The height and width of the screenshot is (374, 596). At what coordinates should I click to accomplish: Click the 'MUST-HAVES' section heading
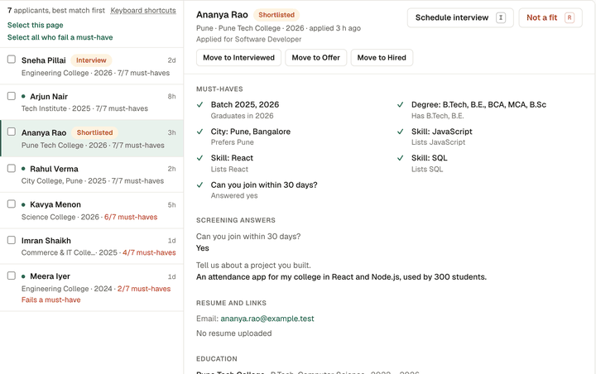click(x=219, y=89)
